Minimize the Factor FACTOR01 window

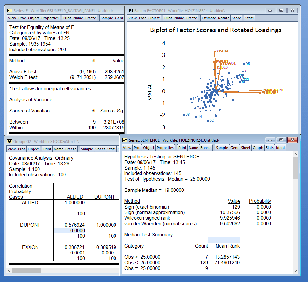pos(270,10)
